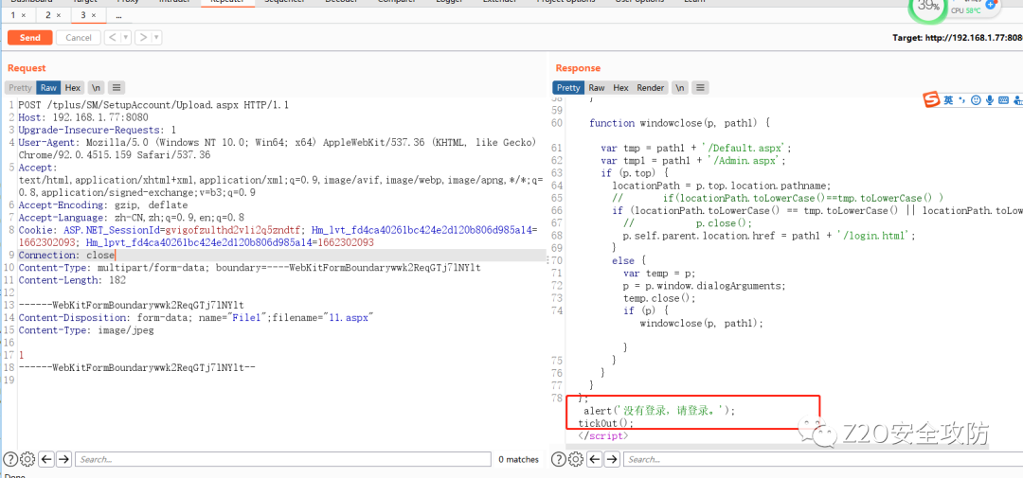Click the Host: 192.168.1.77:8080 header
This screenshot has height=478, width=1023.
[x=82, y=117]
